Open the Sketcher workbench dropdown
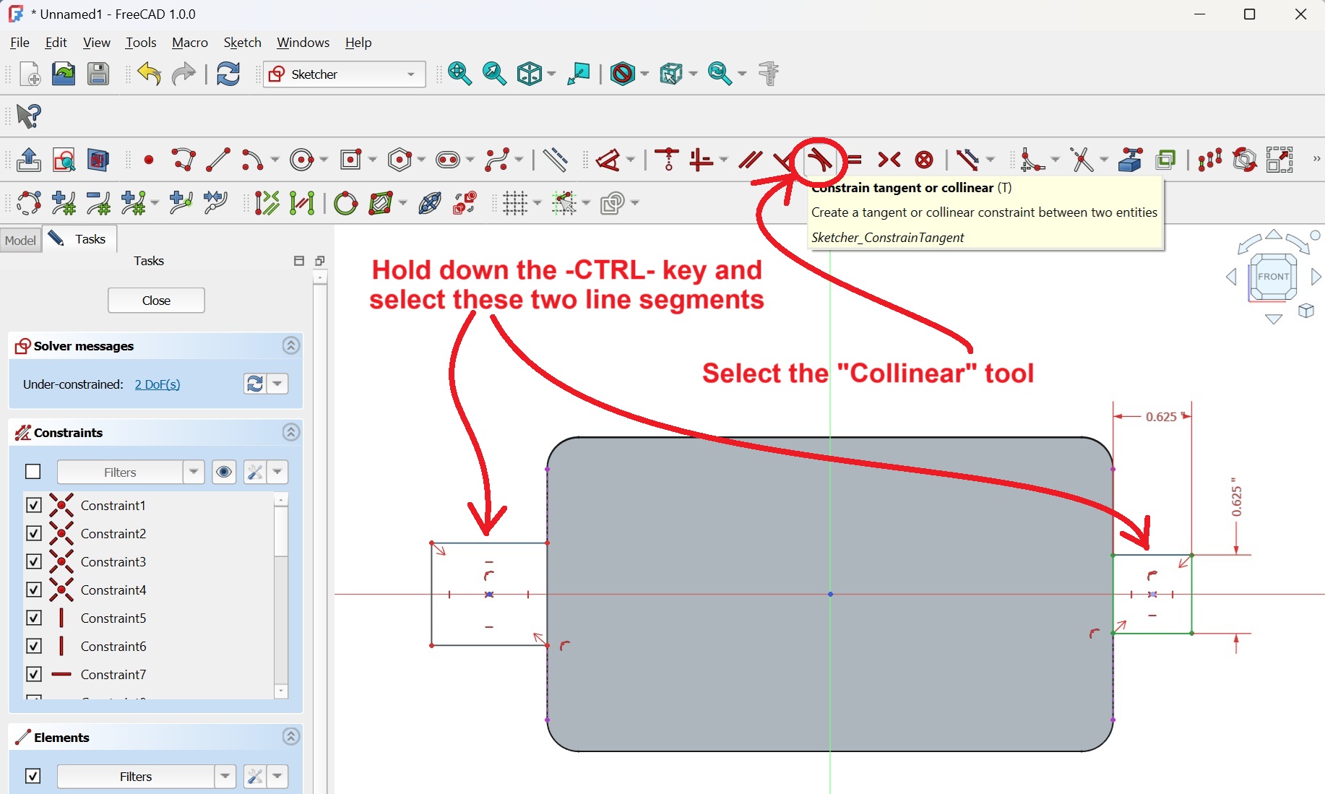 click(x=344, y=74)
